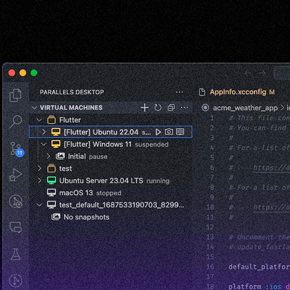Viewport: 290px width, 290px height.
Task: Take snapshot of Flutter Ubuntu 22.04 VM
Action: 169,132
